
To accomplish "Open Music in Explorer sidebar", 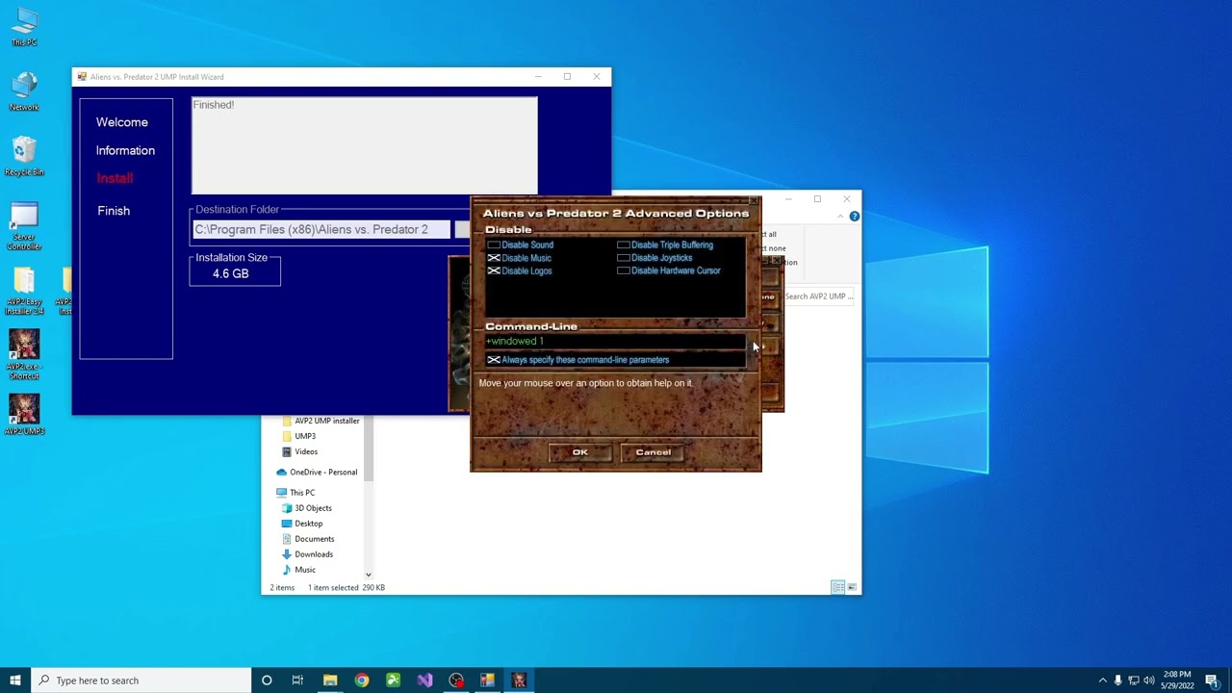I will (298, 570).
